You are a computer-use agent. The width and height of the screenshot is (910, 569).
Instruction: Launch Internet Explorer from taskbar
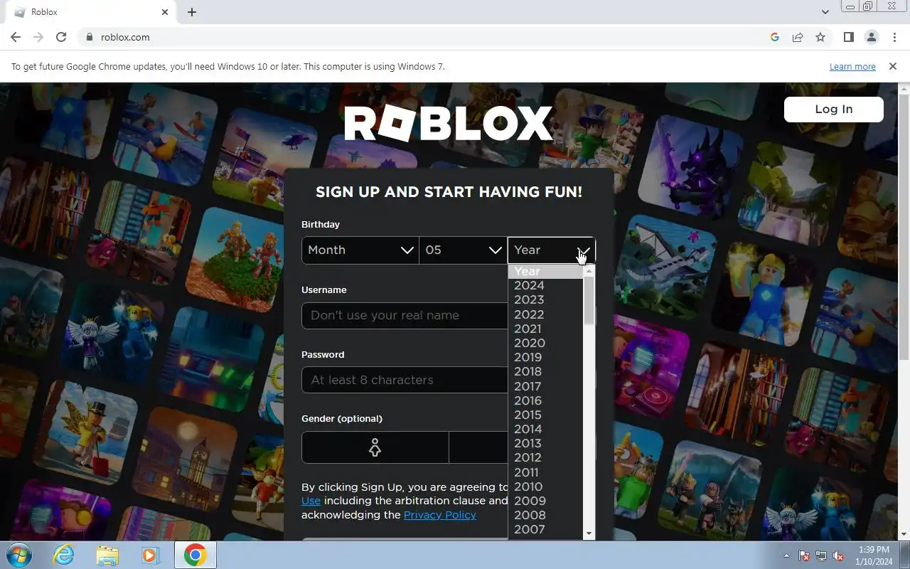point(64,555)
